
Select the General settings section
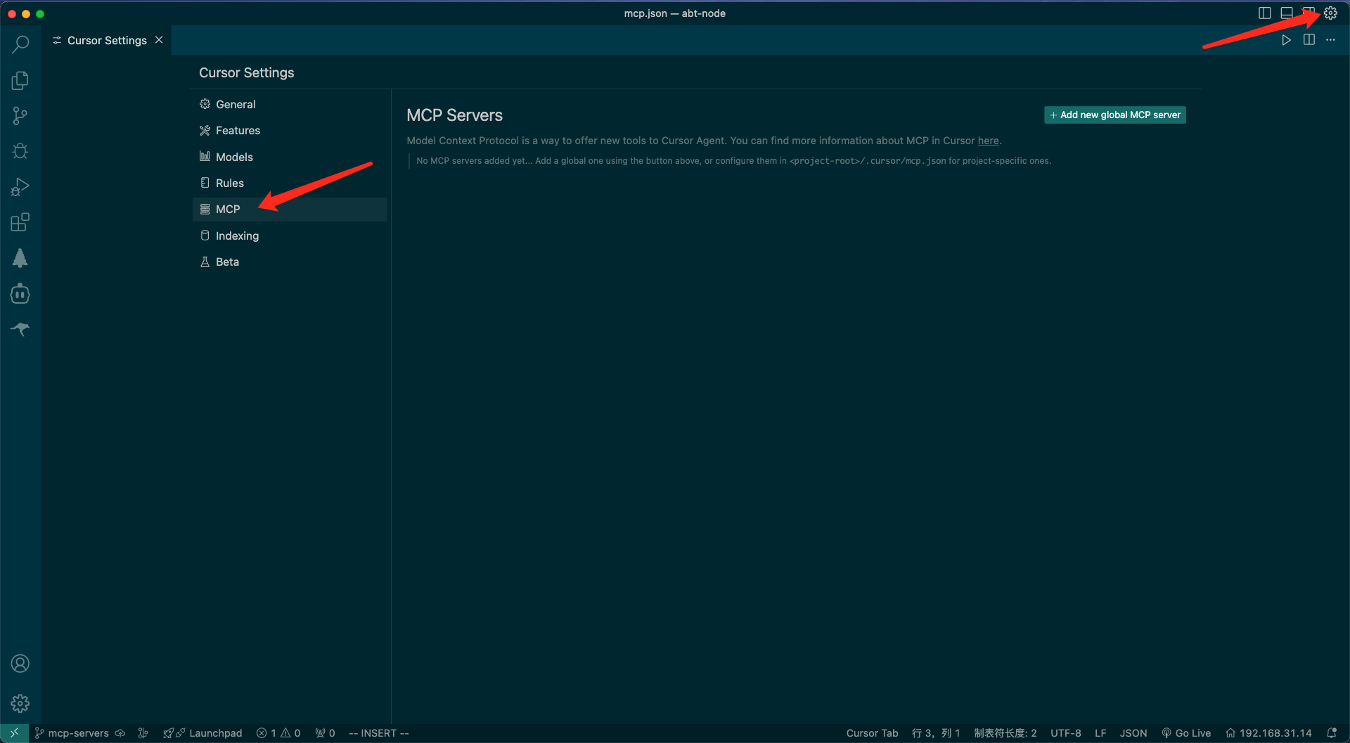coord(236,104)
